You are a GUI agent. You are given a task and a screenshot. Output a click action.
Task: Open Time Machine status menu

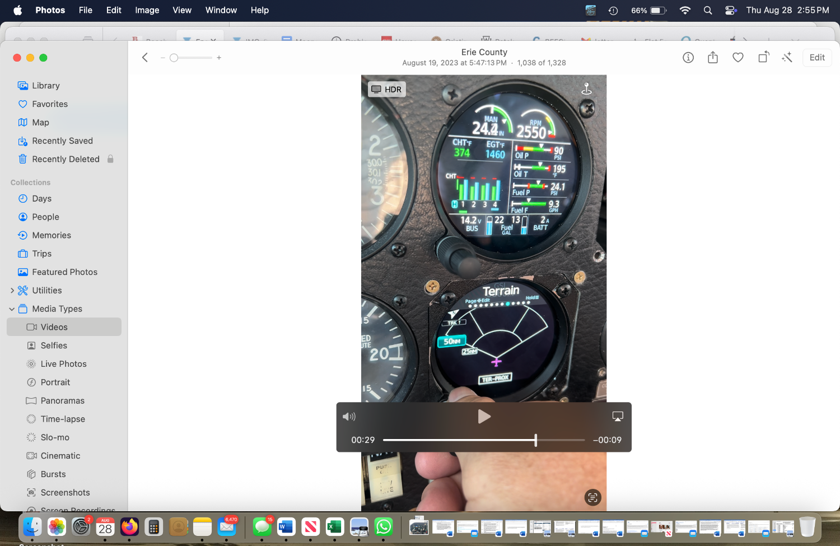[x=613, y=10]
